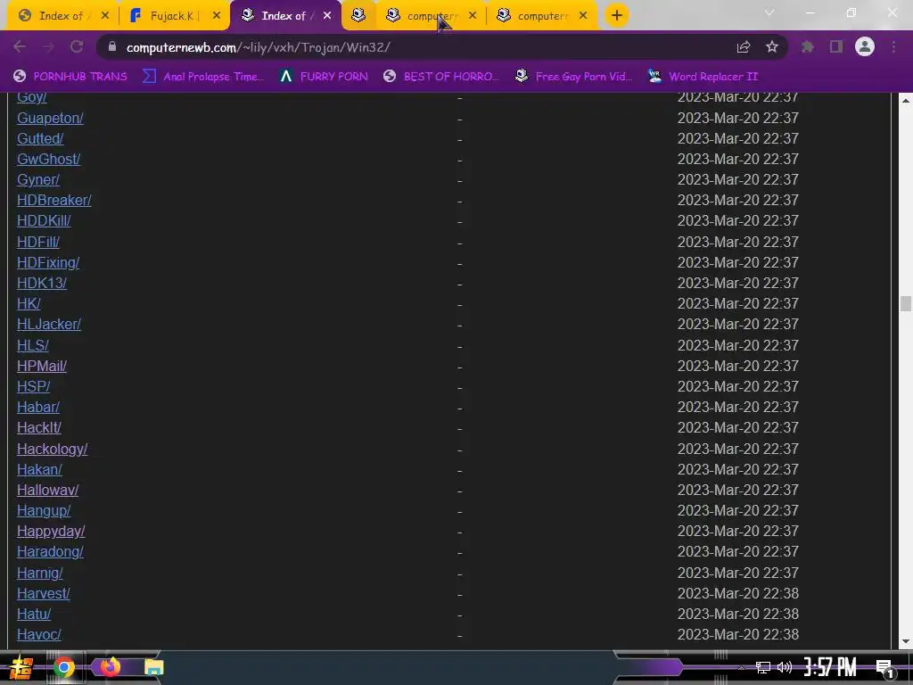
Task: Open the network status tray icon
Action: point(763,667)
